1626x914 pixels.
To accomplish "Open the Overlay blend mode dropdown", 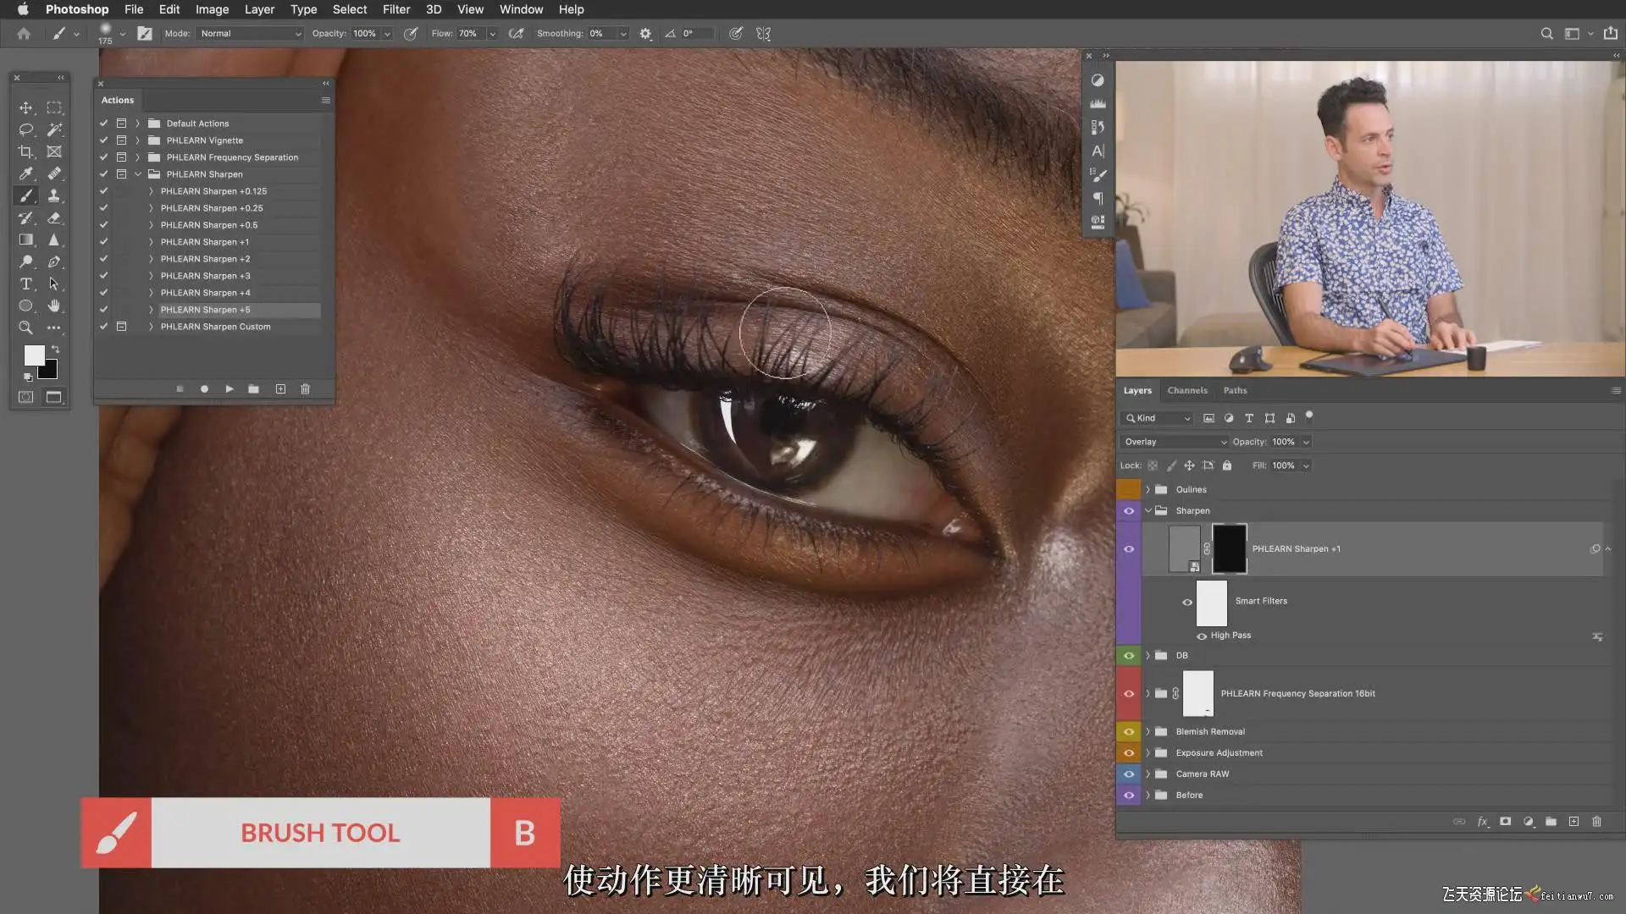I will [x=1175, y=442].
